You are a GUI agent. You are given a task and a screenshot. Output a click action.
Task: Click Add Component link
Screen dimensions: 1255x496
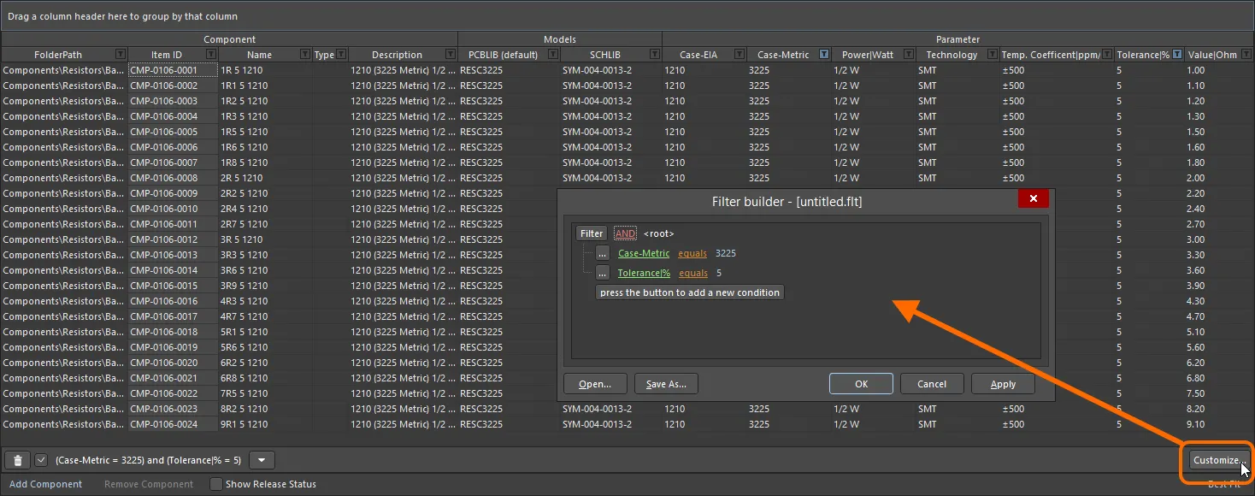tap(46, 484)
